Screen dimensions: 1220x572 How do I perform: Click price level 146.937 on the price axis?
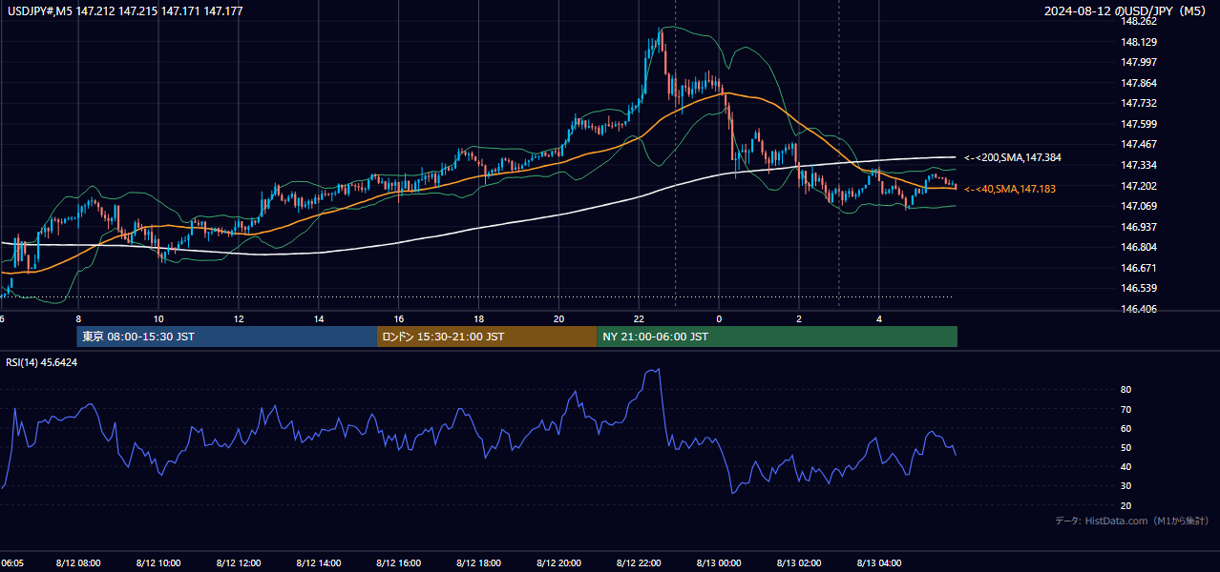pyautogui.click(x=1139, y=227)
